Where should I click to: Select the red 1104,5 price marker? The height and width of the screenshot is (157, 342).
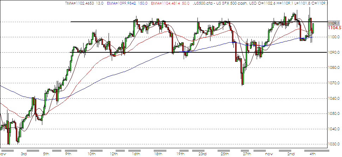point(335,28)
